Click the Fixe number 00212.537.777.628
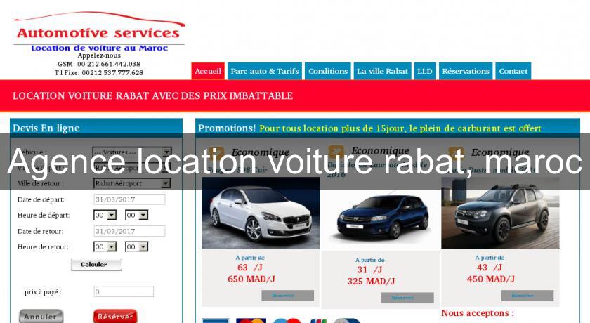The image size is (590, 323). coord(112,73)
